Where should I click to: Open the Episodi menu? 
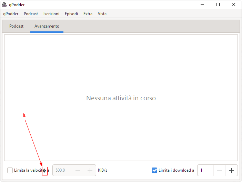[x=71, y=14]
